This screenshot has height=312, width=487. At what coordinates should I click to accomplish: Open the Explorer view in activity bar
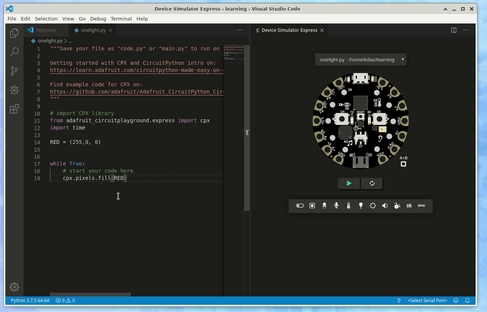click(14, 33)
